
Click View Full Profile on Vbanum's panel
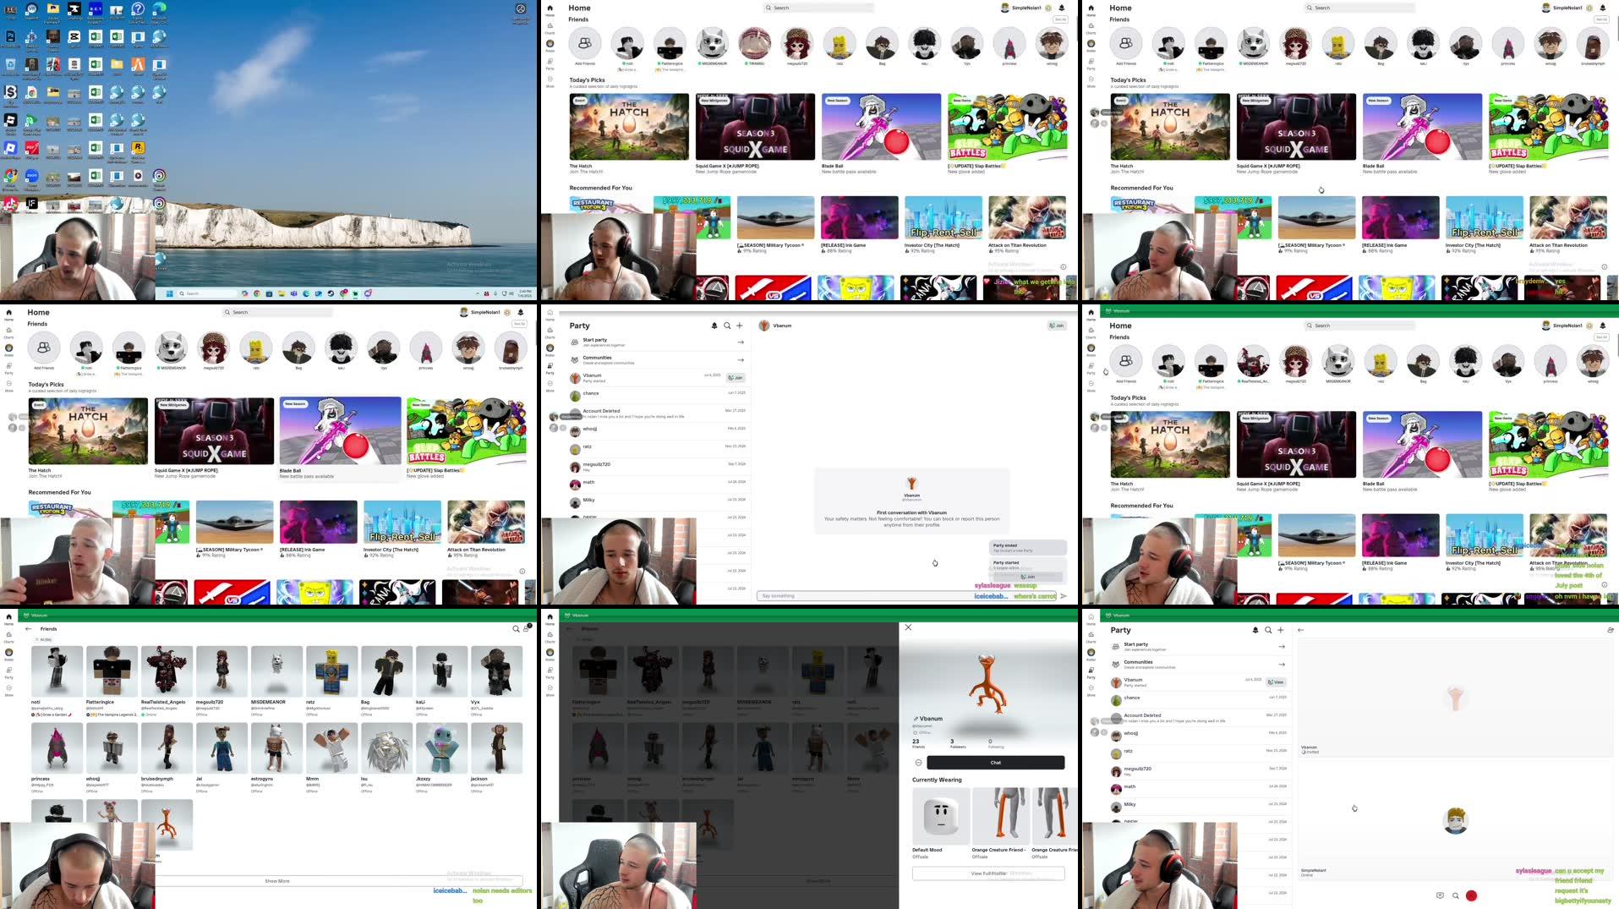tap(988, 873)
